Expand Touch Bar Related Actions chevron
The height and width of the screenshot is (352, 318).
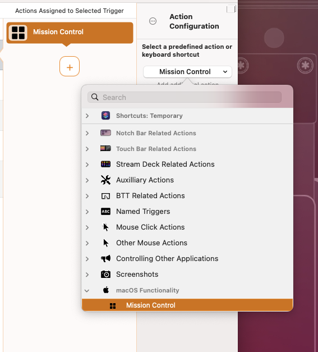pyautogui.click(x=87, y=149)
